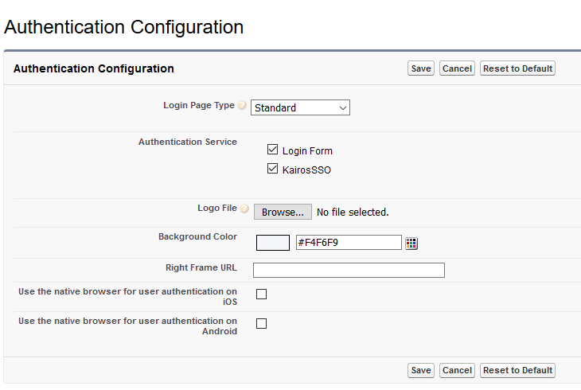Click the Right Frame URL text field

(349, 270)
